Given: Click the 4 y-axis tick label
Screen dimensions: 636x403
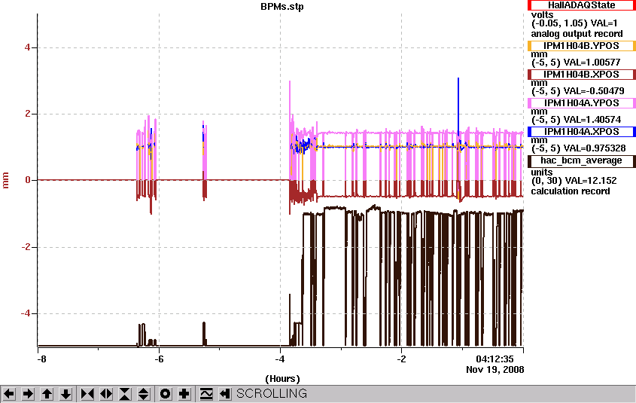Looking at the screenshot, I should (x=28, y=47).
